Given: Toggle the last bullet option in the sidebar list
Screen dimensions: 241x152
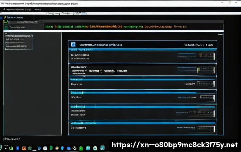Looking at the screenshot, I should (x=6, y=49).
